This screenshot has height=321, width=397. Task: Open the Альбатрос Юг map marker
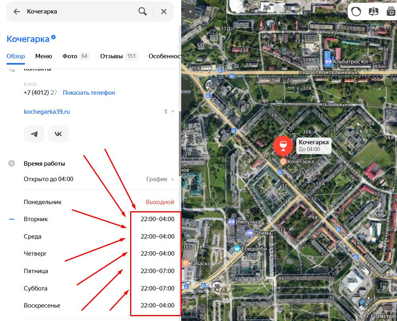point(328,61)
